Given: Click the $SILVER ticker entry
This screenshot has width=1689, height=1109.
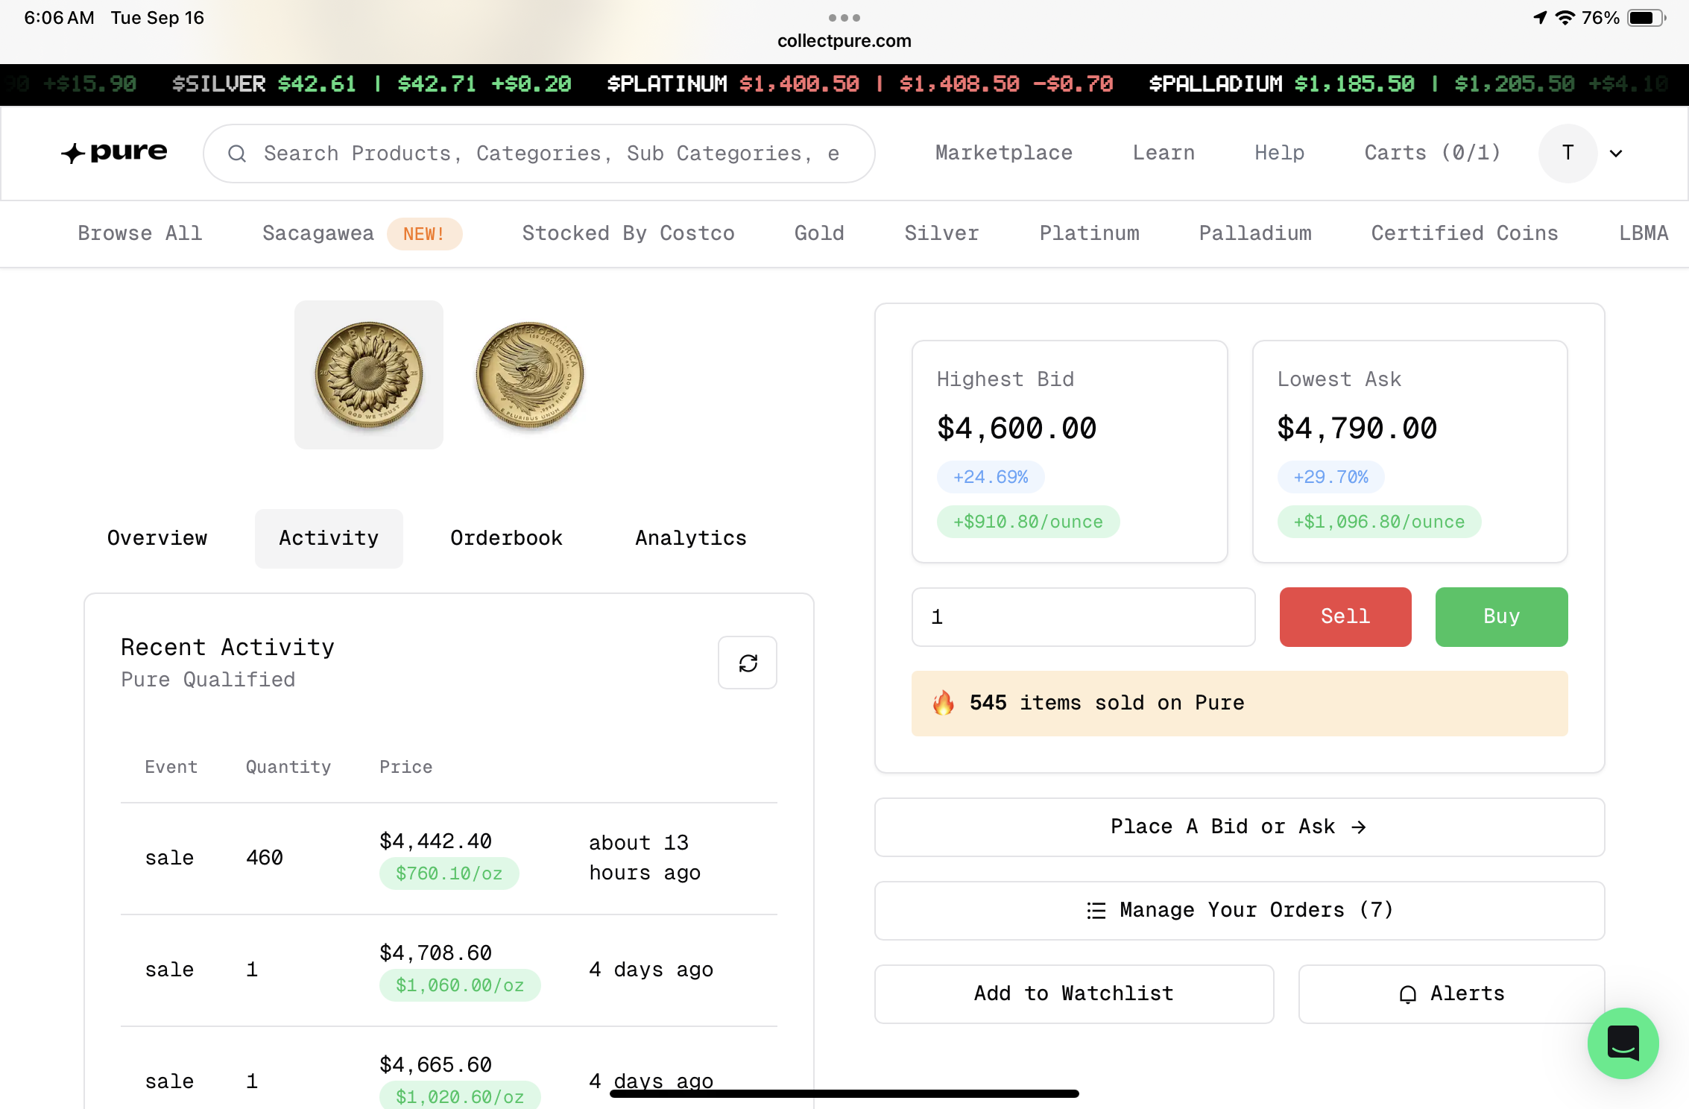Looking at the screenshot, I should coord(372,83).
